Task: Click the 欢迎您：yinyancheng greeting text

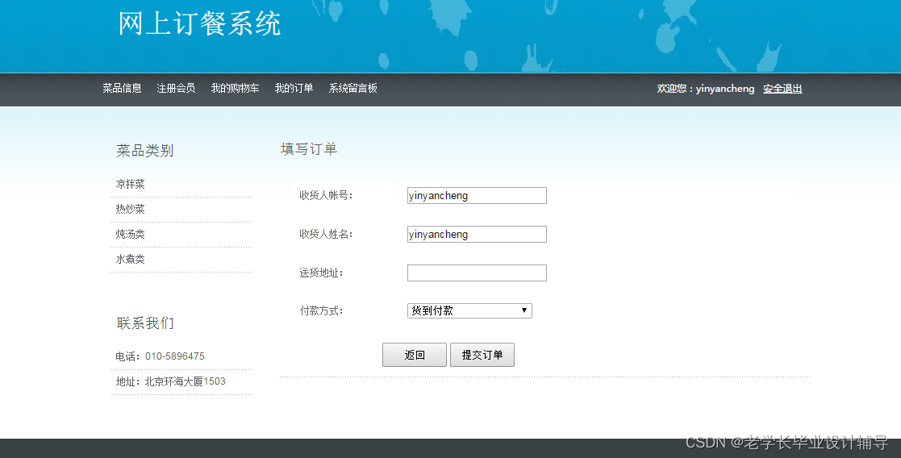Action: (706, 89)
